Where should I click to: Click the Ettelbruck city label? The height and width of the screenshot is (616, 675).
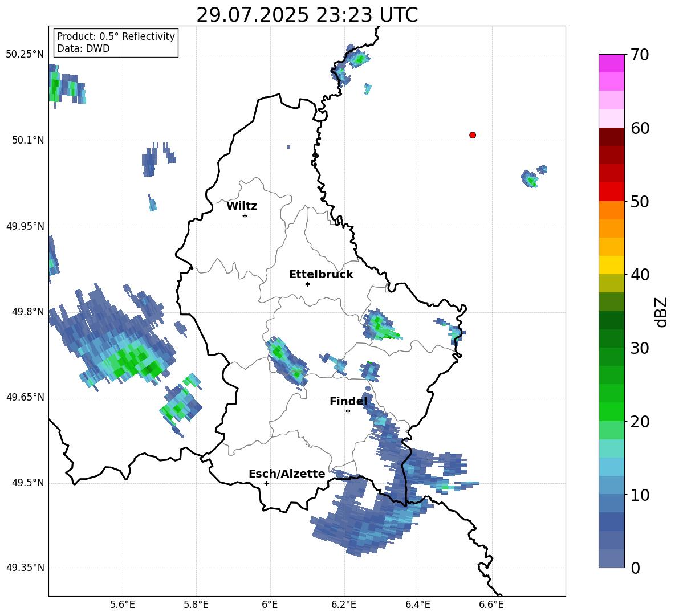tap(321, 275)
